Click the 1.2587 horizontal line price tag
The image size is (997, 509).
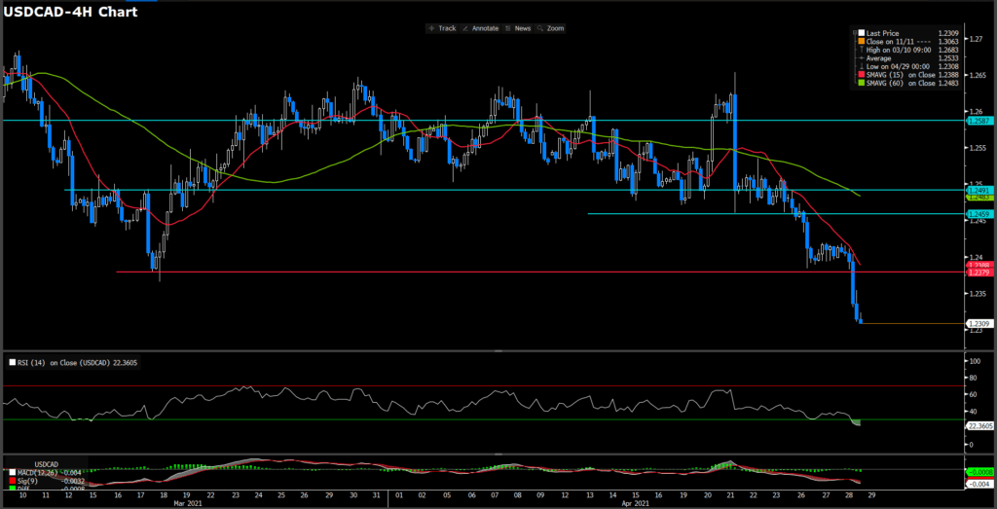tap(978, 120)
